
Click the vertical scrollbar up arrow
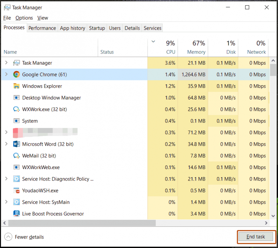click(273, 61)
